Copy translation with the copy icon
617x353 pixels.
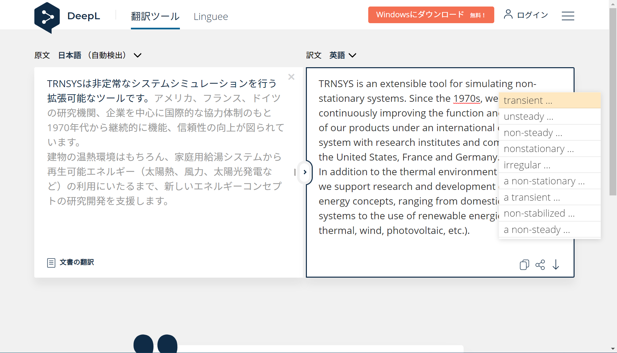[524, 265]
